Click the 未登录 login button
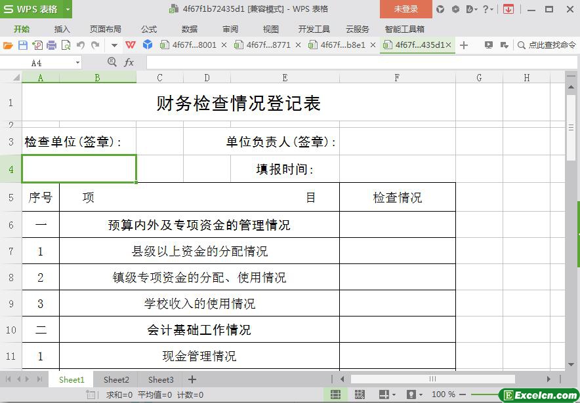The width and height of the screenshot is (580, 403). [405, 9]
